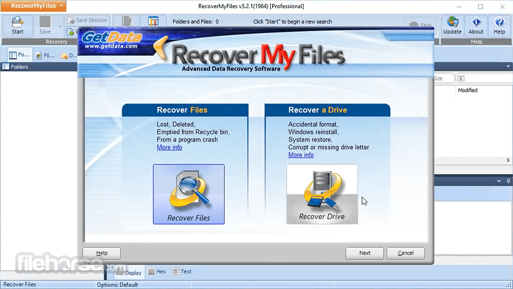Screen dimensions: 513x289
Task: Click the Save Session toolbar item
Action: tap(87, 20)
